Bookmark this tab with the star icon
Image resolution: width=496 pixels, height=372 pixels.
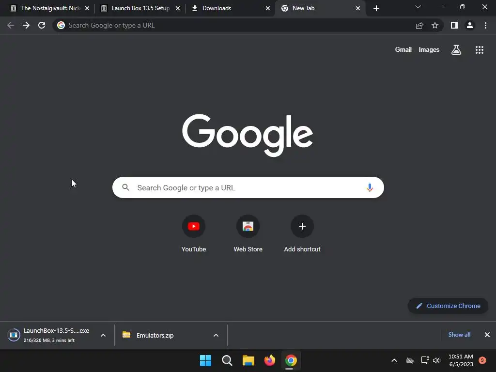(x=435, y=25)
